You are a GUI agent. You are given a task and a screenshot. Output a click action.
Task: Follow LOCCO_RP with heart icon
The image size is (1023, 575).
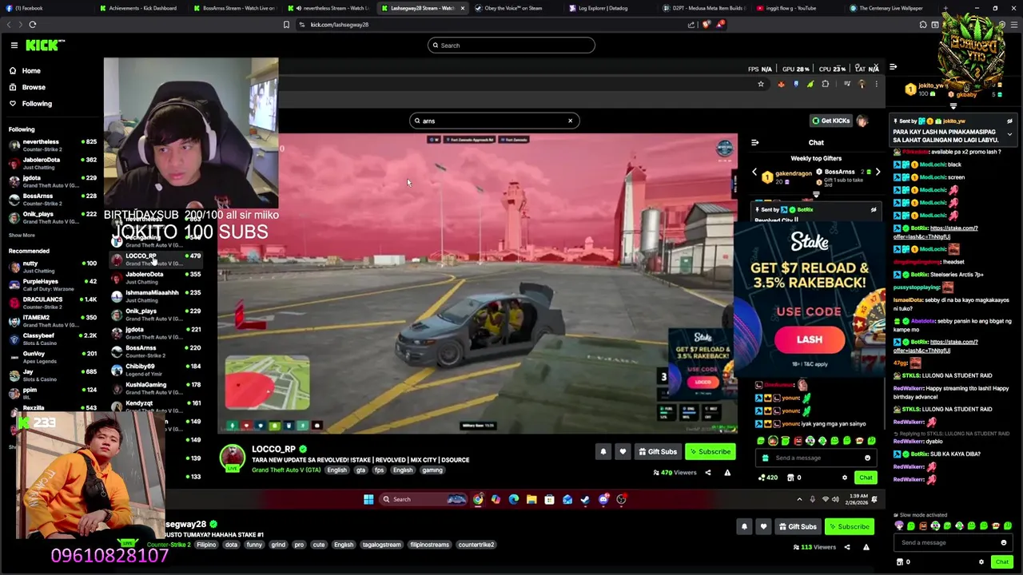pos(623,452)
